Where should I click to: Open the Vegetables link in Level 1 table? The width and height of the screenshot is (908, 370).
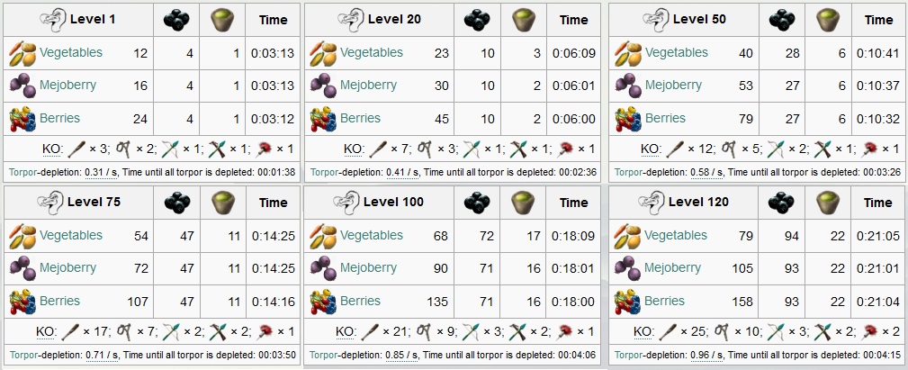click(71, 53)
